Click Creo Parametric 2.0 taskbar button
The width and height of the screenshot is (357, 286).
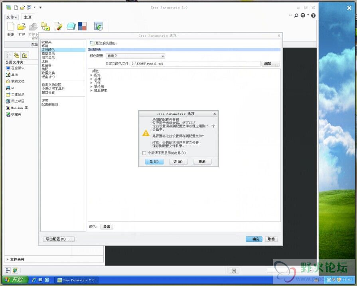pyautogui.click(x=76, y=280)
